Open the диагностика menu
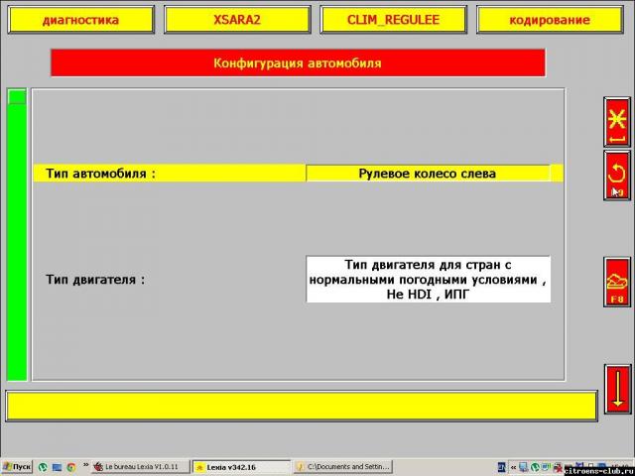This screenshot has width=635, height=476. click(80, 20)
